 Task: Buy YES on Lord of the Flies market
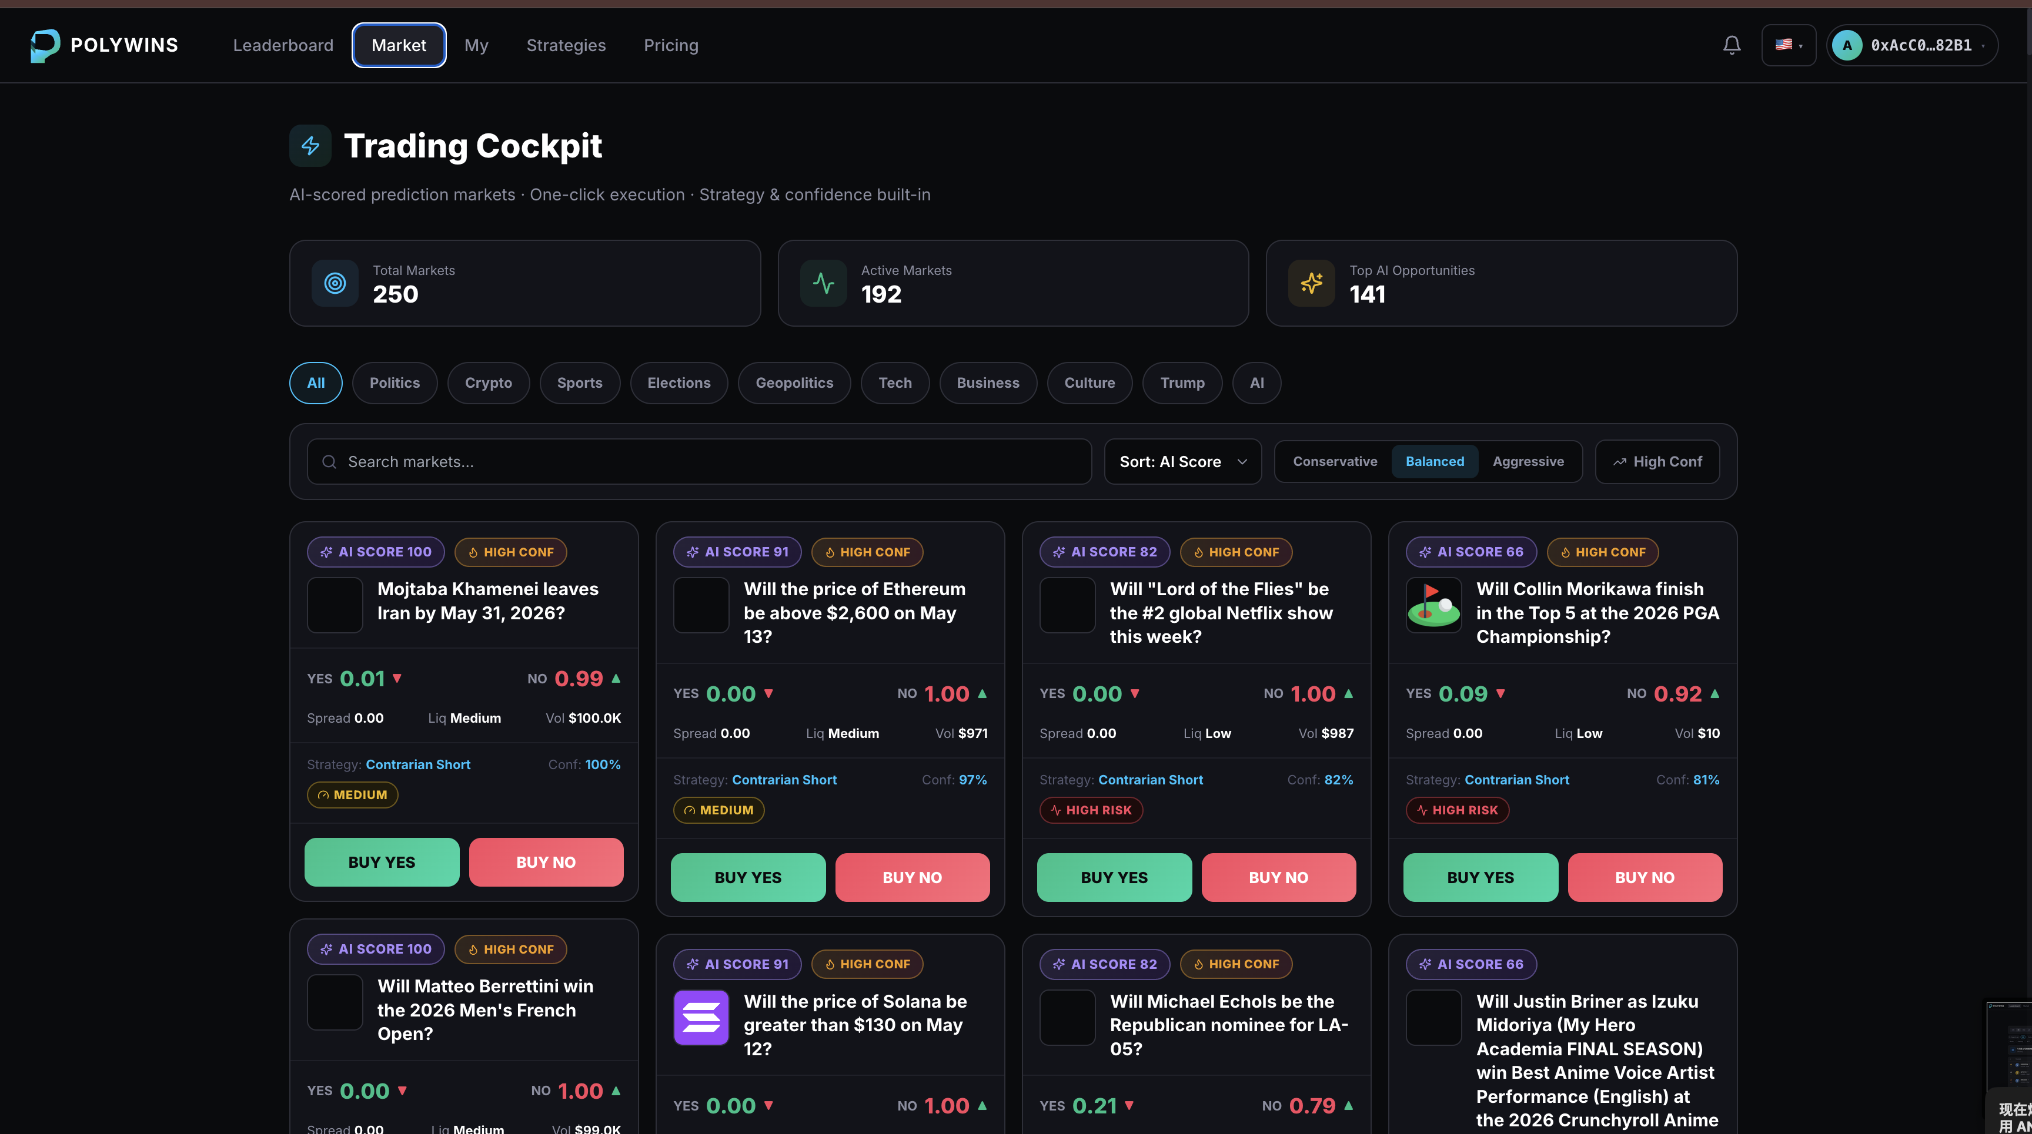[1114, 877]
